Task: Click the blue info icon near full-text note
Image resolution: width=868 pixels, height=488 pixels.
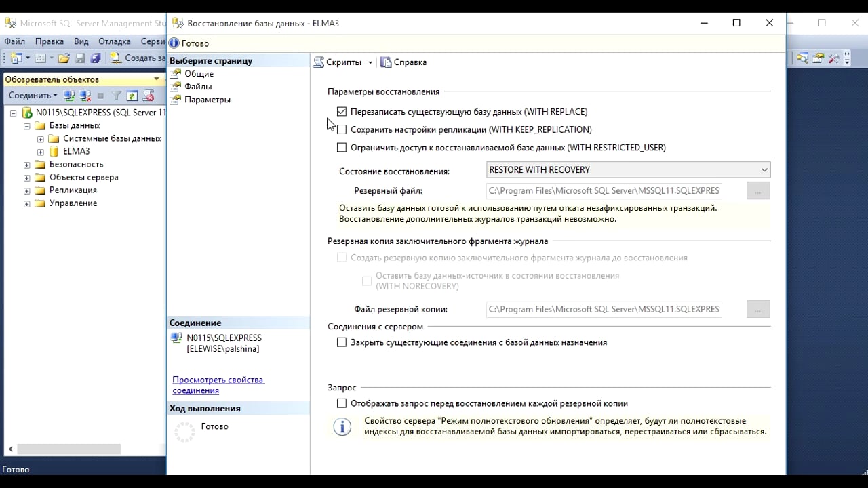Action: [342, 427]
